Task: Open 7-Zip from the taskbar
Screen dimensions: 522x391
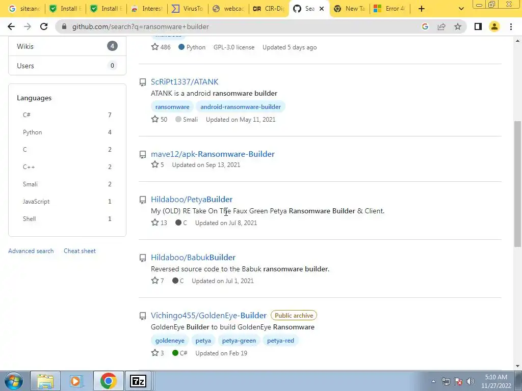Action: tap(138, 381)
